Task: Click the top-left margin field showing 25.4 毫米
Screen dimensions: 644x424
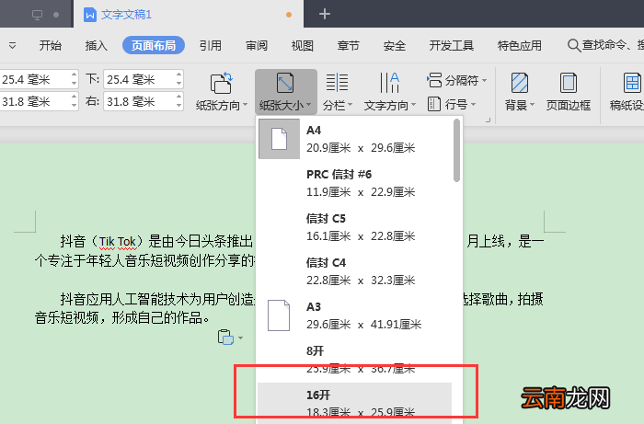Action: click(x=35, y=79)
